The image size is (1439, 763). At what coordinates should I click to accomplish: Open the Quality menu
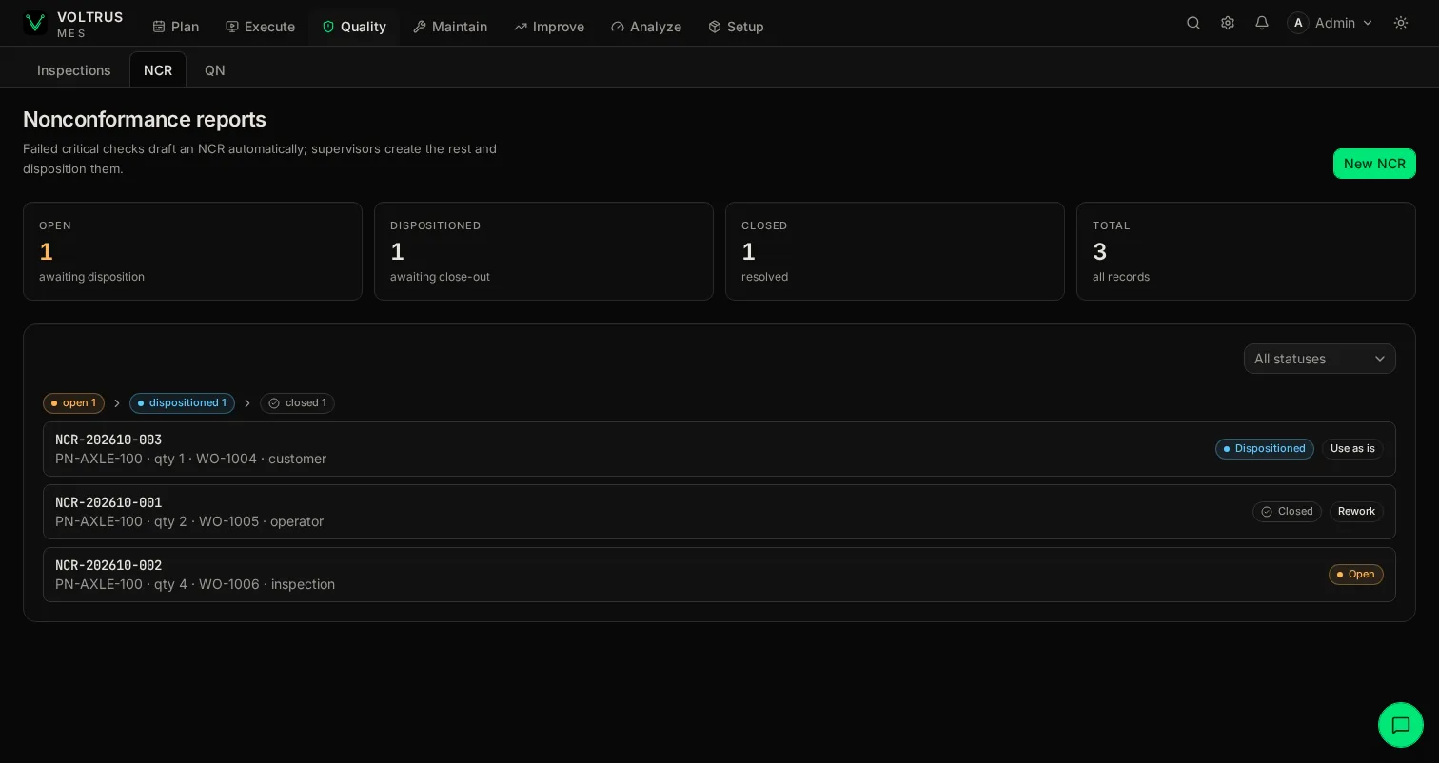point(354,27)
